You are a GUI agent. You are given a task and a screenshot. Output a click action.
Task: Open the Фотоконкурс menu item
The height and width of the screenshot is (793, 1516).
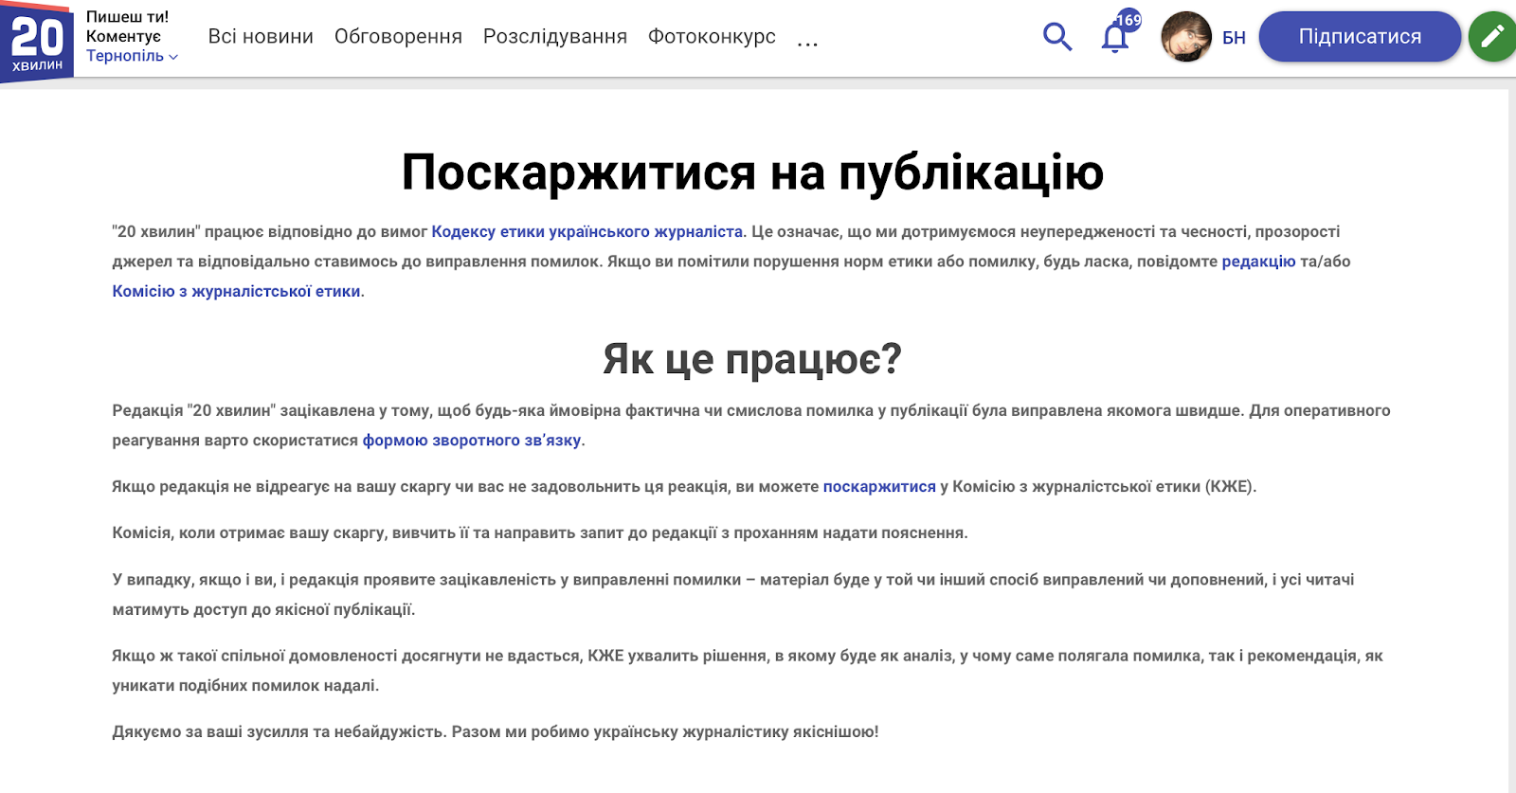[712, 36]
